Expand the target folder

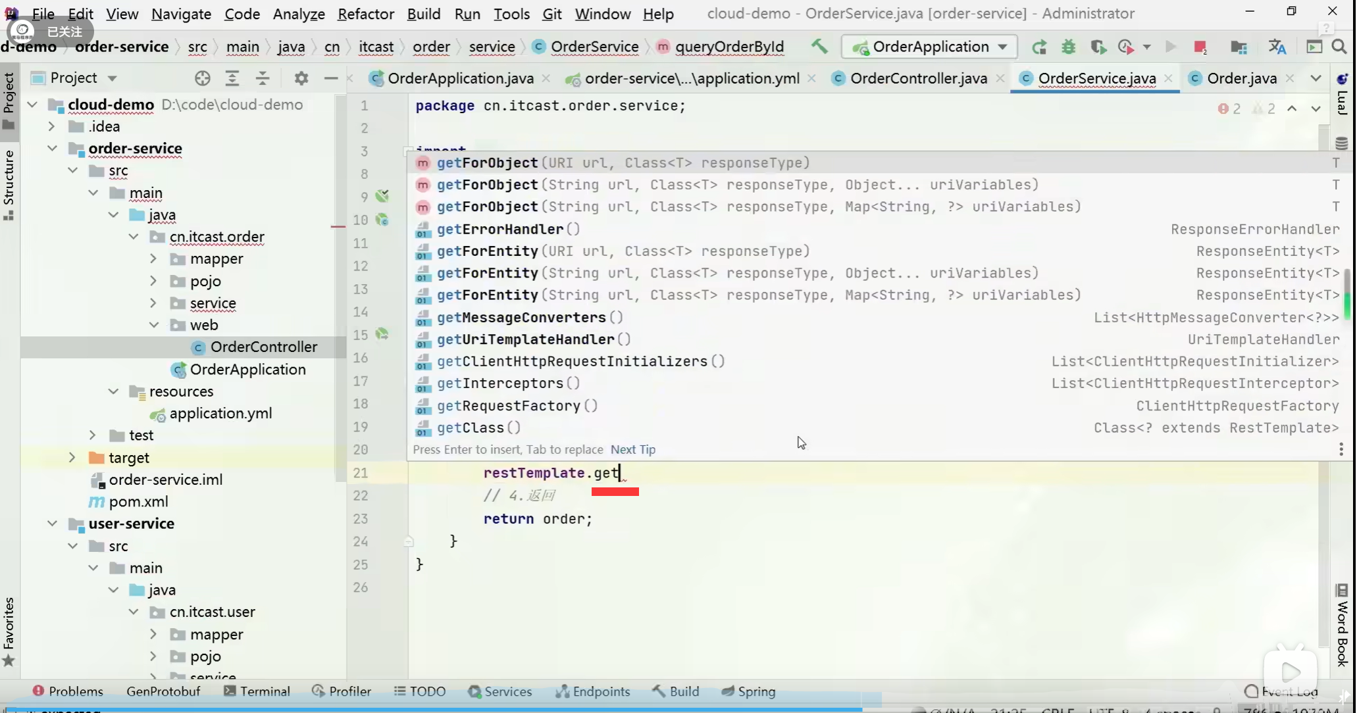tap(72, 457)
